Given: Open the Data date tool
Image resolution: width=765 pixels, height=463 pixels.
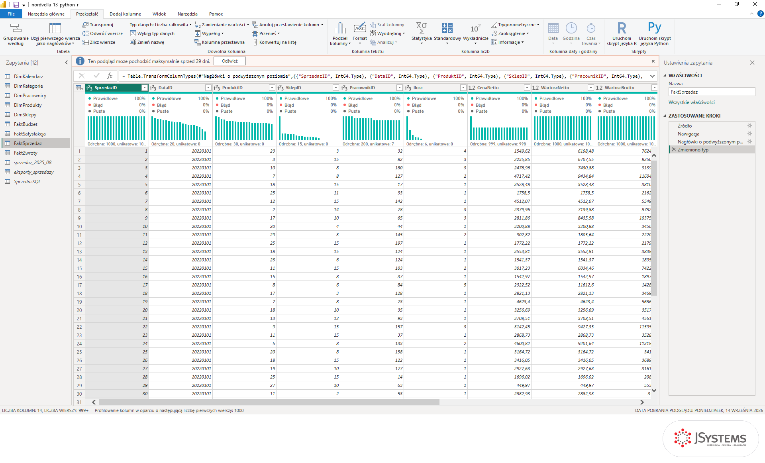Looking at the screenshot, I should coord(553,33).
